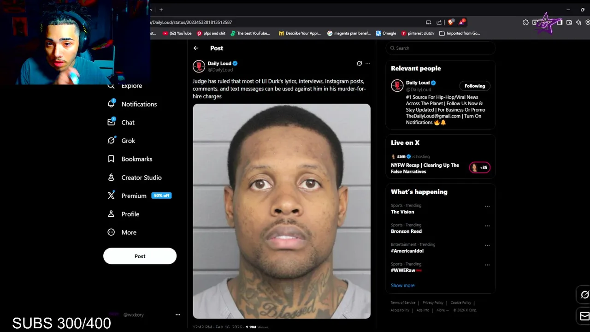Open the Terms of Service footer link
590x332 pixels.
403,302
